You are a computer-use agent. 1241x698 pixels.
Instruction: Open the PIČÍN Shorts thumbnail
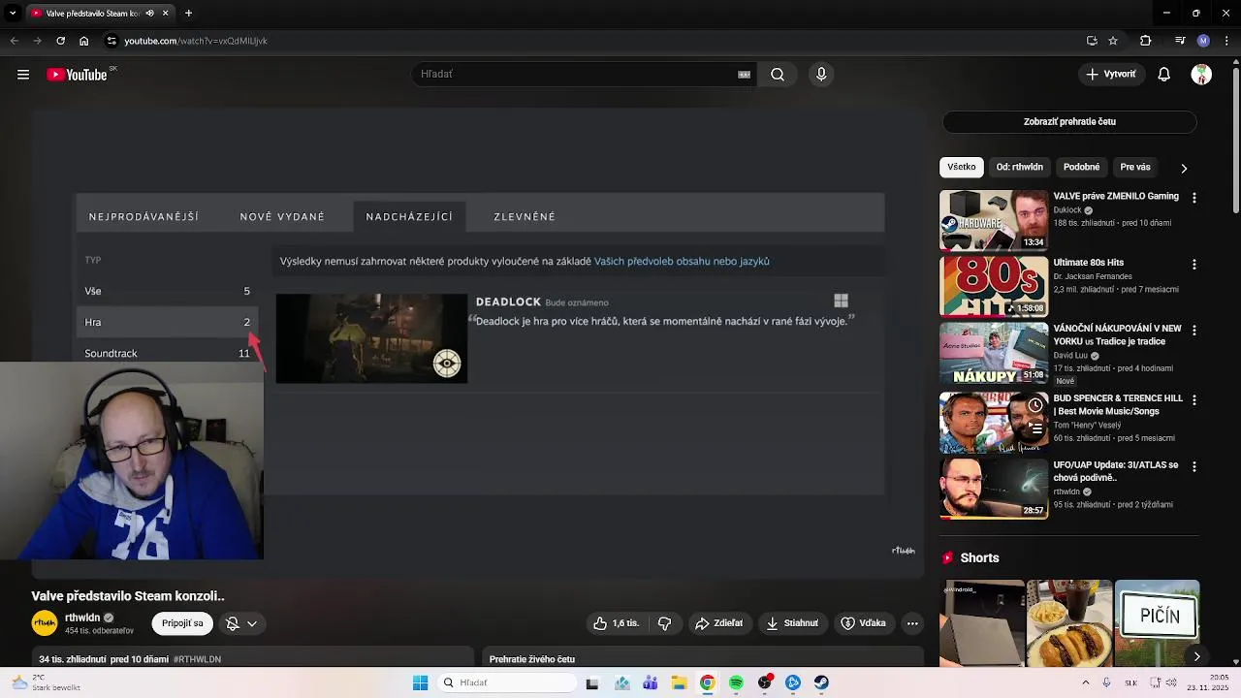coord(1158,623)
